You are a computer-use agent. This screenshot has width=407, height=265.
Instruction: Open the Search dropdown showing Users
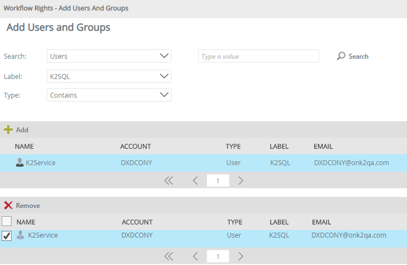[109, 56]
